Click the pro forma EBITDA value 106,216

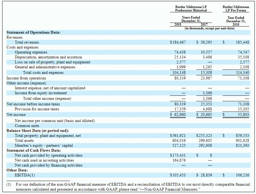[242, 175]
